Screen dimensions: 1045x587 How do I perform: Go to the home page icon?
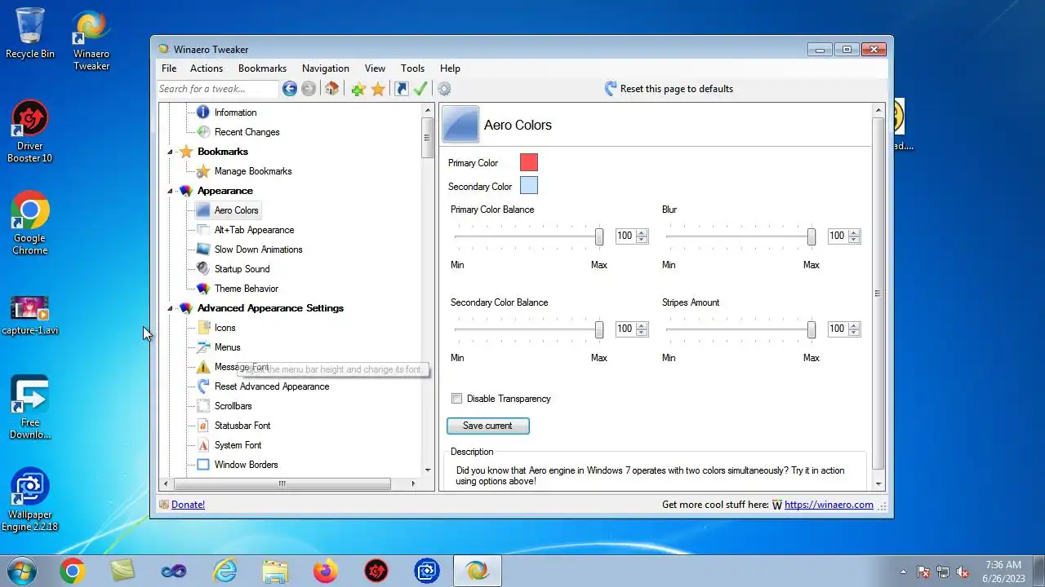(x=331, y=89)
